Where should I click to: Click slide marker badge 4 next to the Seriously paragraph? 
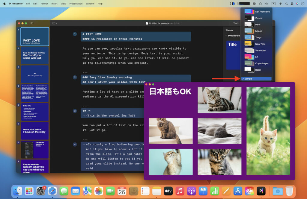coord(75,144)
